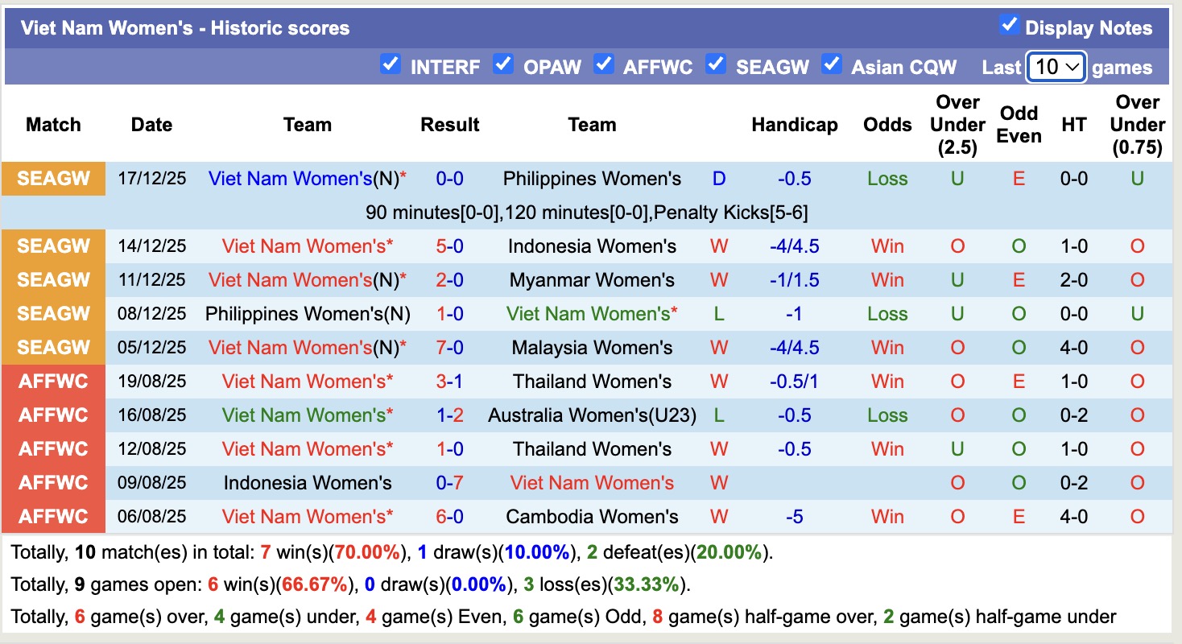Image resolution: width=1182 pixels, height=644 pixels.
Task: Toggle the SEAGW filter checkbox
Action: pos(716,64)
